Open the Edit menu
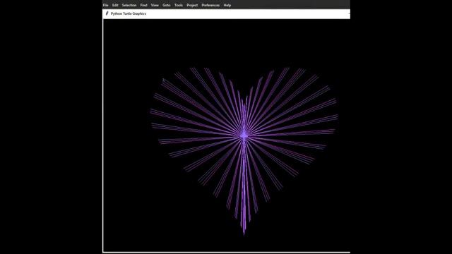Viewport: 452px width, 254px height. pyautogui.click(x=115, y=5)
